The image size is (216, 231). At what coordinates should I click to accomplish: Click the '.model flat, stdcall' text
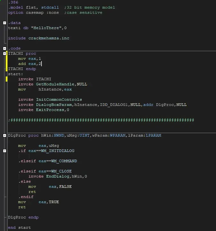34,7
